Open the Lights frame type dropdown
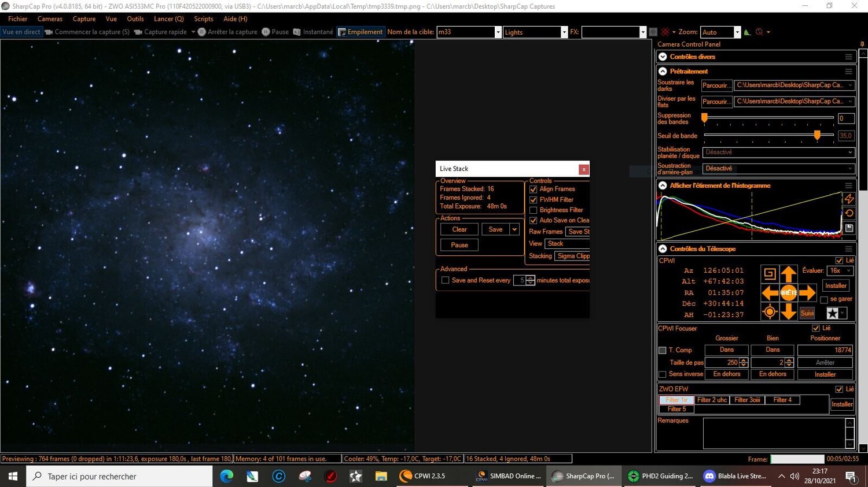 click(x=564, y=32)
